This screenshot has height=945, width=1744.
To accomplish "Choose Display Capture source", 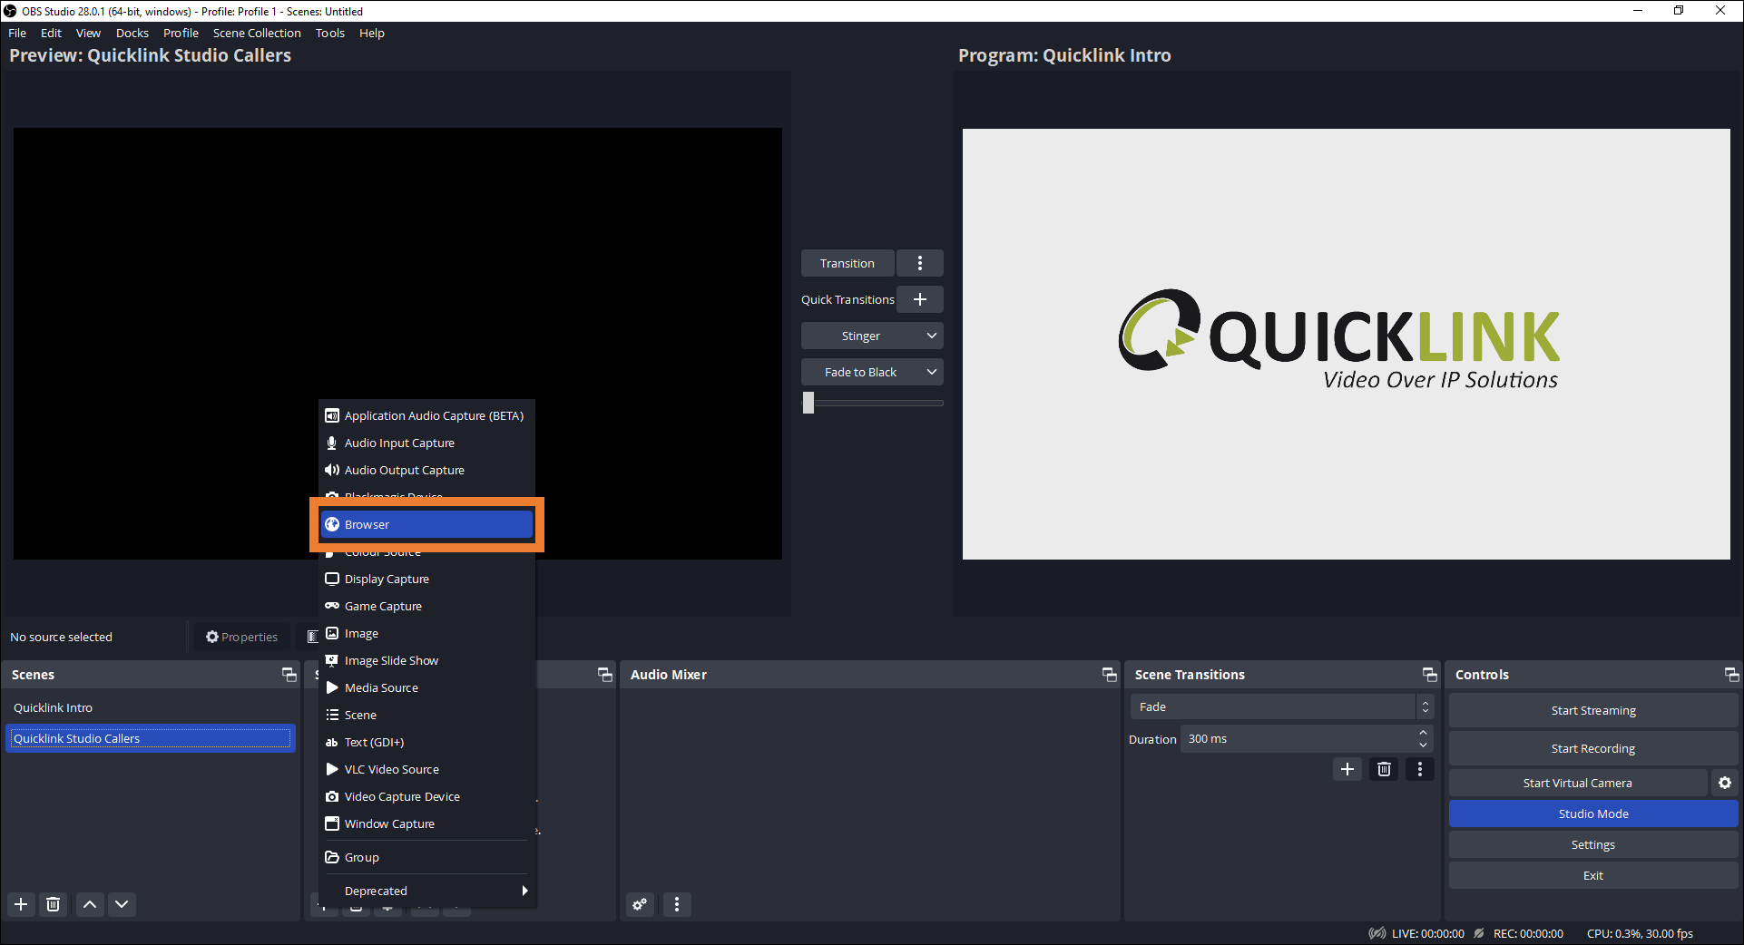I will [x=426, y=579].
